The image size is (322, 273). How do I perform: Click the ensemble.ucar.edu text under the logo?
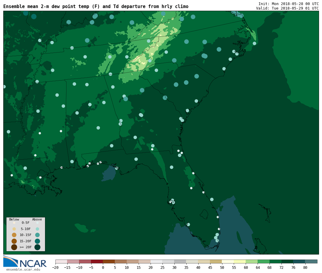coord(23,269)
